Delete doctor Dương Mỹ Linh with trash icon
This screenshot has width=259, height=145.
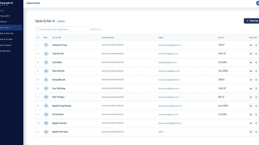tap(256, 80)
